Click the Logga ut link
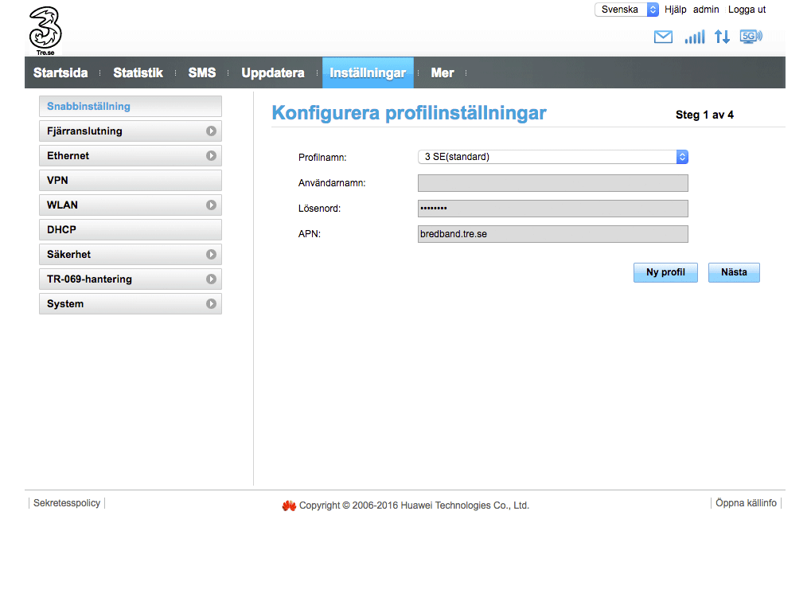811x609 pixels. click(x=747, y=10)
